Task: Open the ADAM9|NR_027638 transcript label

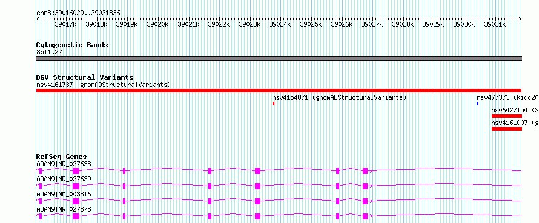Action: pos(64,164)
